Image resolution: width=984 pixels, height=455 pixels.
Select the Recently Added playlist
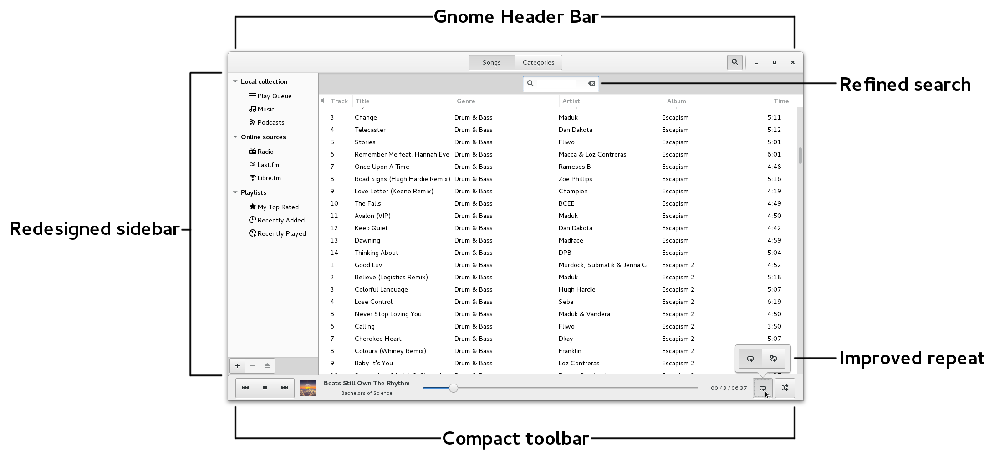click(x=281, y=220)
